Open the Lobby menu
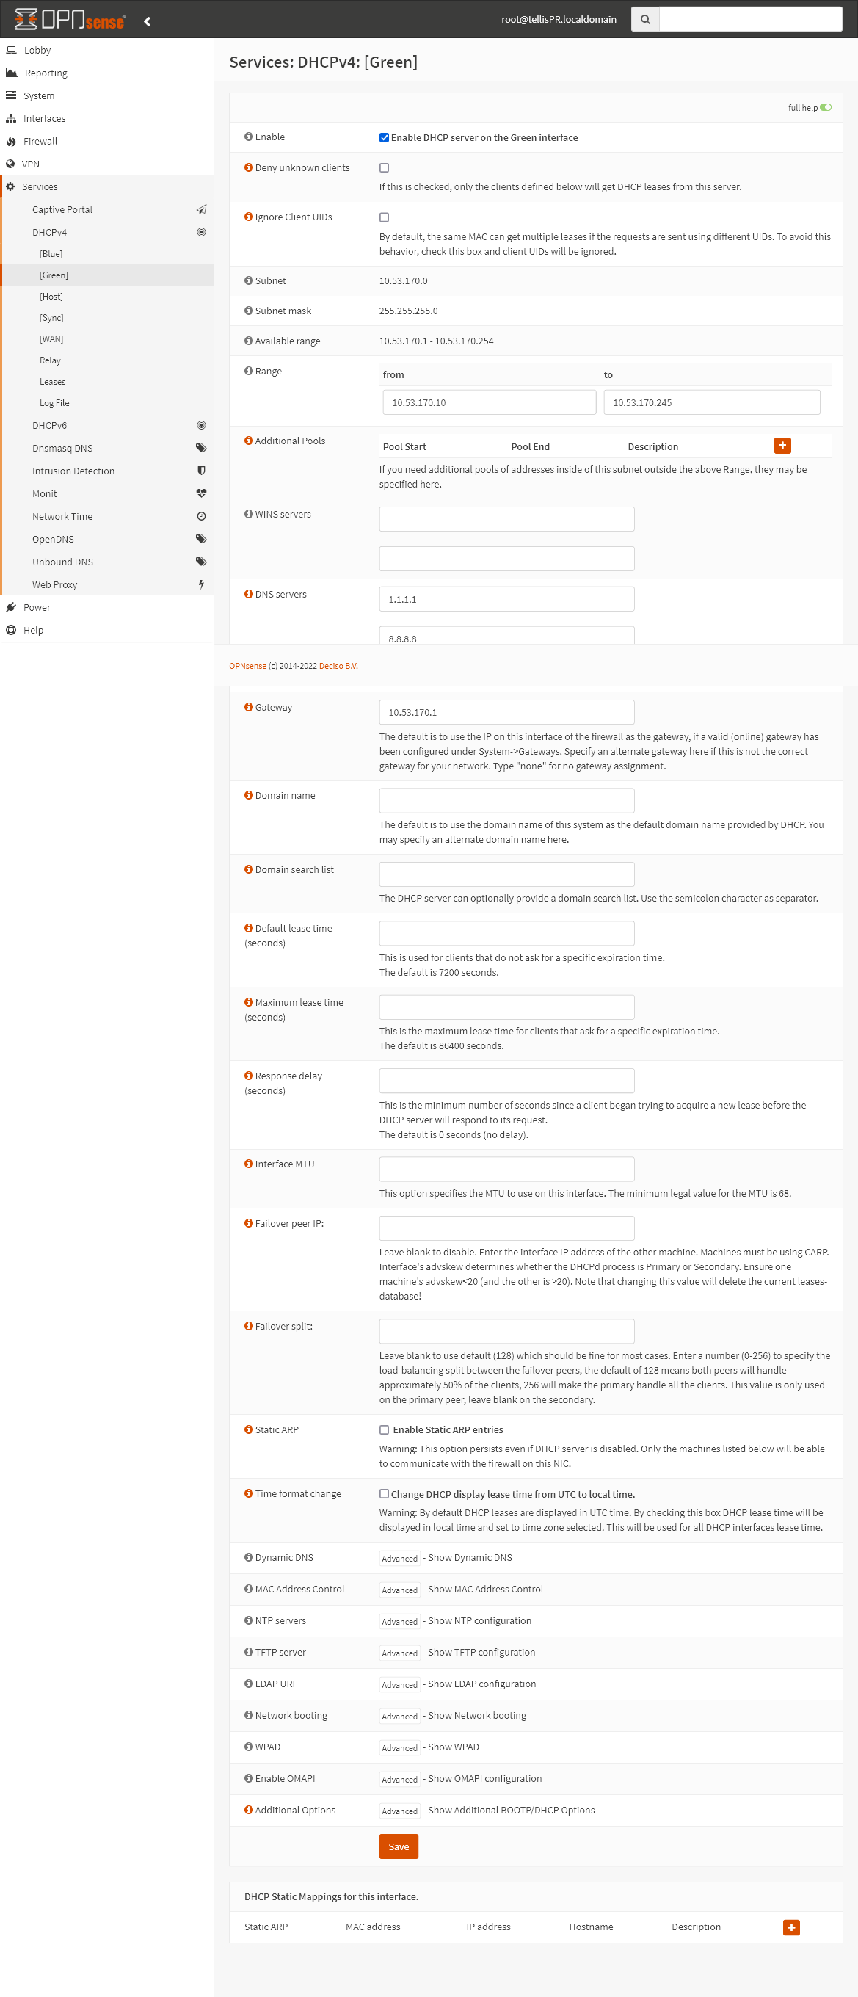Screen dimensions: 858x1997 pos(107,51)
